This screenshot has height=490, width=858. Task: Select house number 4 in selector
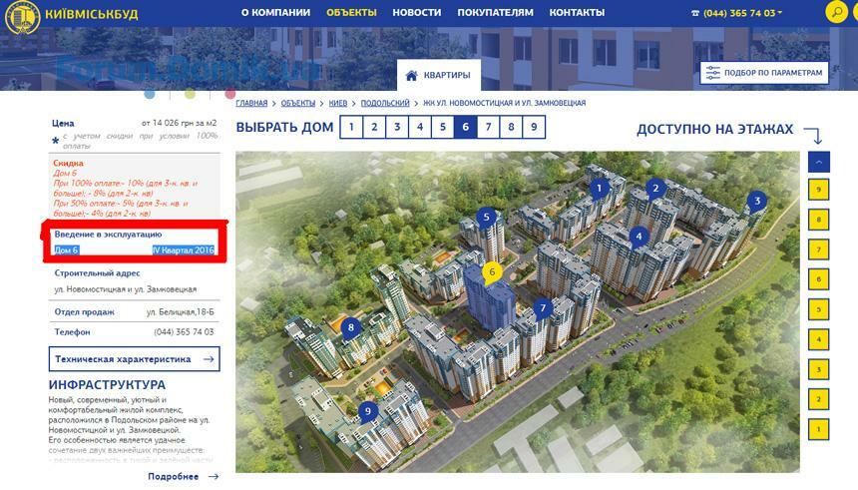pyautogui.click(x=420, y=127)
